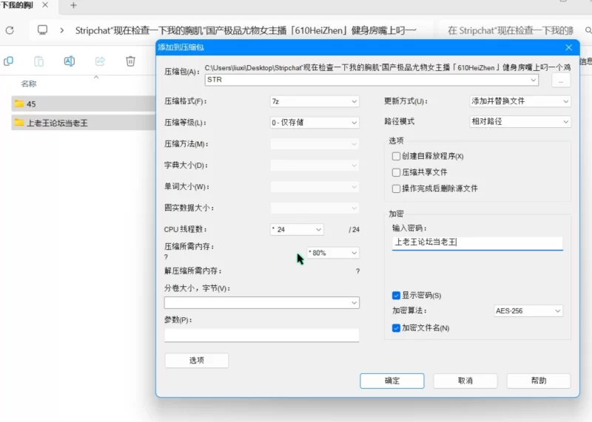Click the rename icon in Explorer toolbar
The width and height of the screenshot is (592, 422).
pyautogui.click(x=69, y=61)
